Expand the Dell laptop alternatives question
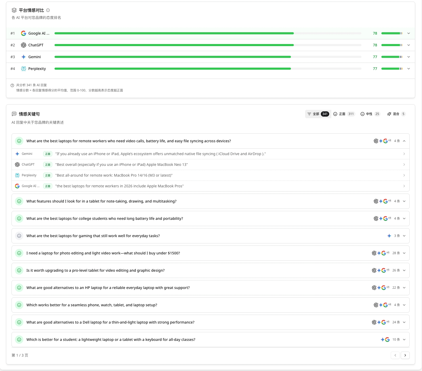Viewport: 422px width, 371px height. (x=404, y=322)
